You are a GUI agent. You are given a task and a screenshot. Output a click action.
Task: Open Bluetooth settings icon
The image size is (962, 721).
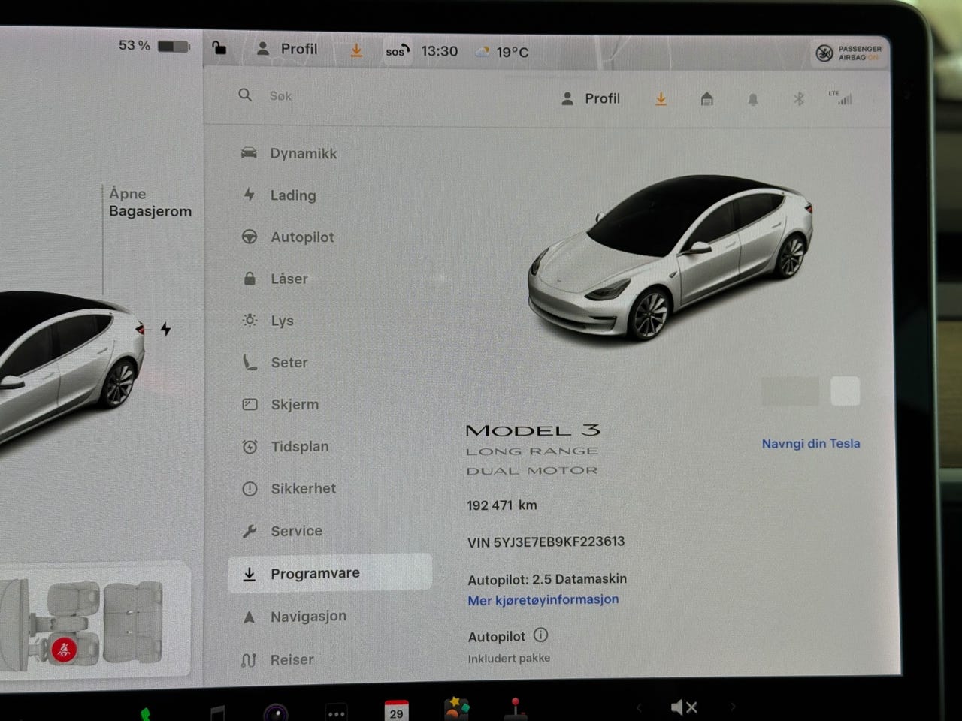[x=799, y=99]
